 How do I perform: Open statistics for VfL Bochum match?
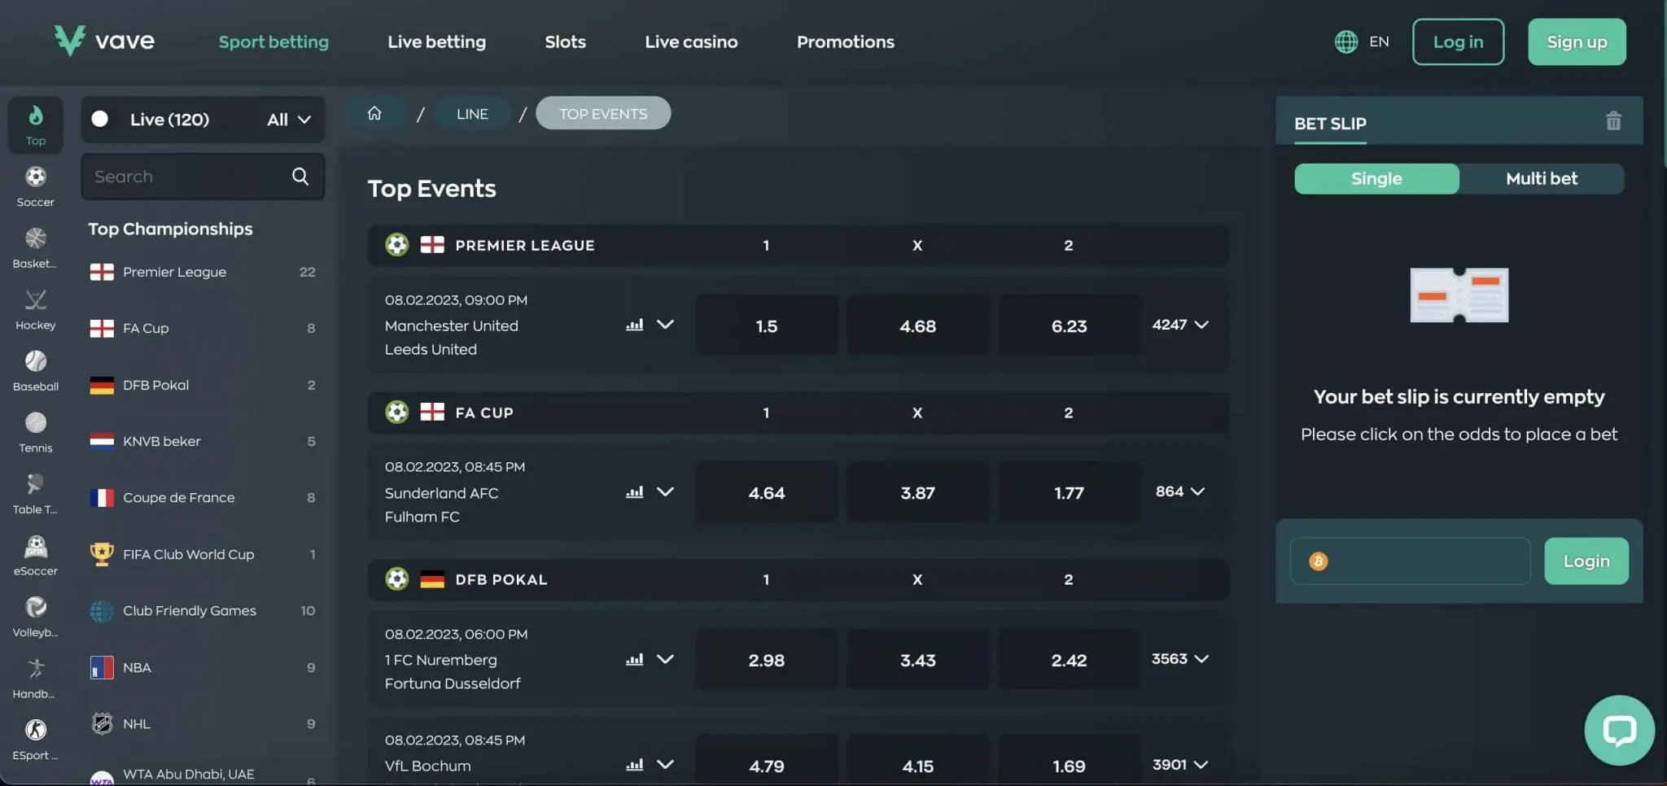(x=635, y=765)
